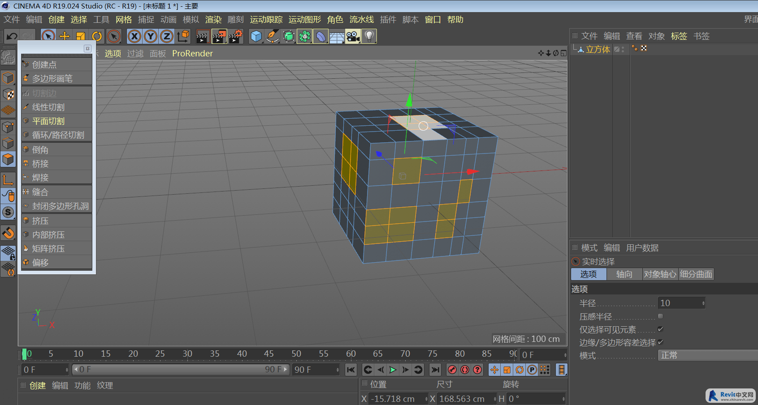This screenshot has height=405, width=758.
Task: Click the Undo arrow icon
Action: 12,36
